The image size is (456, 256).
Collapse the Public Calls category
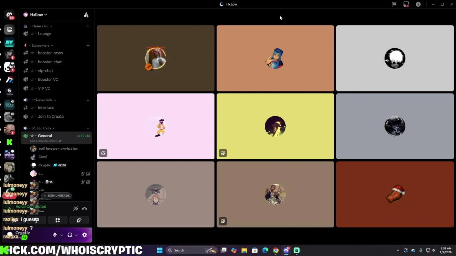pyautogui.click(x=43, y=128)
